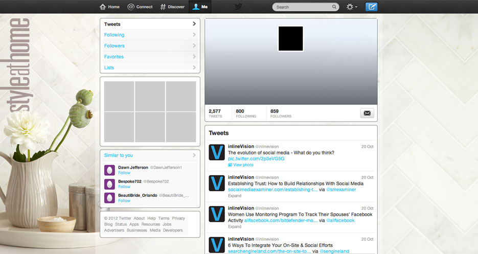
Task: Go to the Home tab
Action: (x=109, y=7)
